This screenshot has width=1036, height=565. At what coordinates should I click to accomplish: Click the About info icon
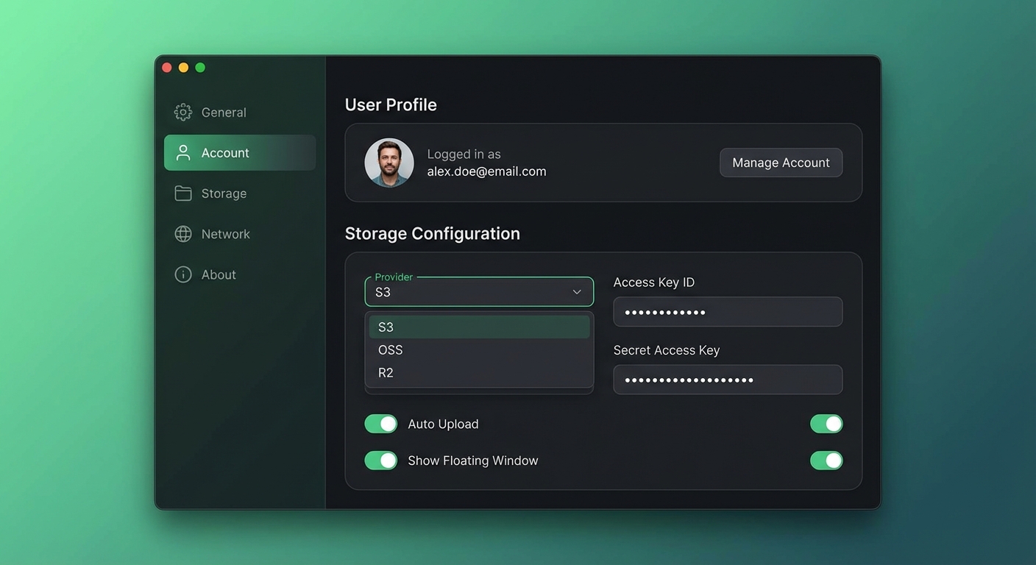(x=182, y=274)
